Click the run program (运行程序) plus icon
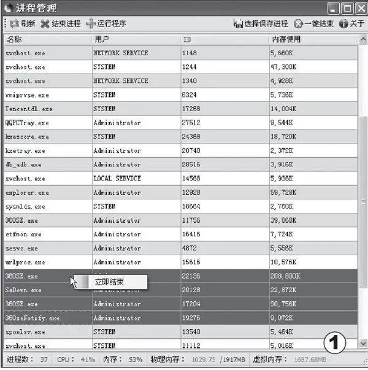The width and height of the screenshot is (368, 370). (91, 24)
